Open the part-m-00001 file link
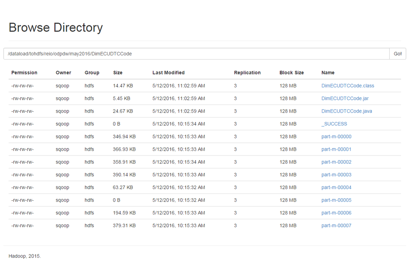The height and width of the screenshot is (264, 411). coord(336,149)
